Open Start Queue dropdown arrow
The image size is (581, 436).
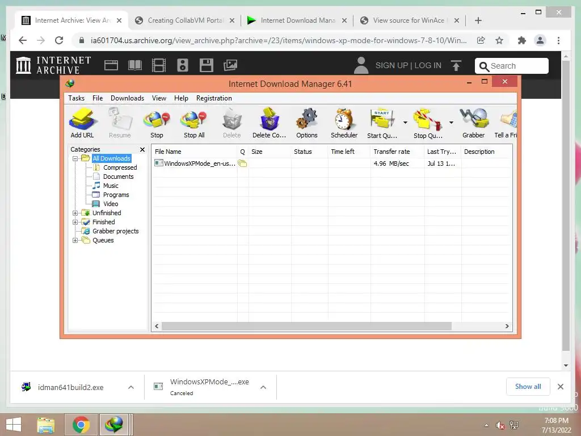click(x=405, y=123)
